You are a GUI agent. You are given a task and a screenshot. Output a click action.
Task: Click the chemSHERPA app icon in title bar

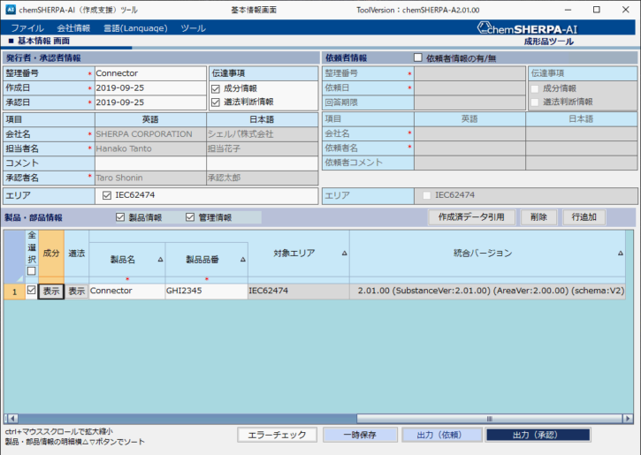(11, 10)
